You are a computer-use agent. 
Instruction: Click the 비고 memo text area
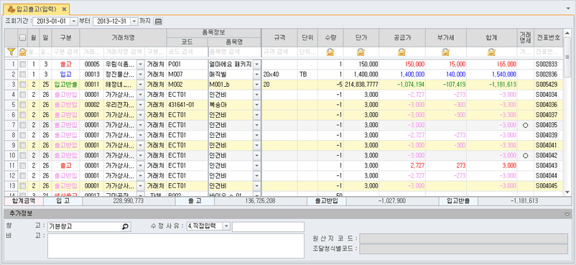pos(176,246)
